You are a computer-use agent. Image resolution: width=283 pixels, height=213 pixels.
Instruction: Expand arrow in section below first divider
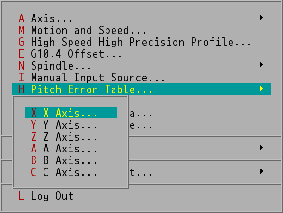[261, 148]
